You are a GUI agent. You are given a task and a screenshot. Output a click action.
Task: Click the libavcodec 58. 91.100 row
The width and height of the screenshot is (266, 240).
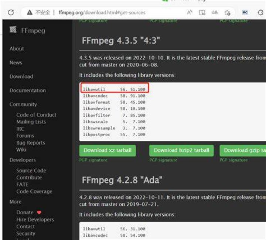click(114, 96)
